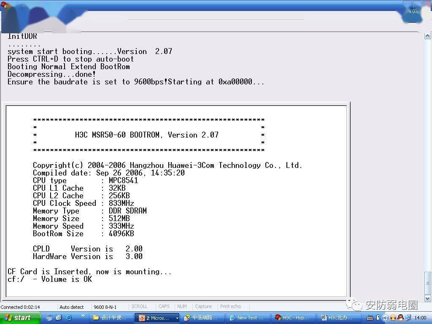This screenshot has height=324, width=432.
Task: Click the 14:00 system clock
Action: (420, 318)
